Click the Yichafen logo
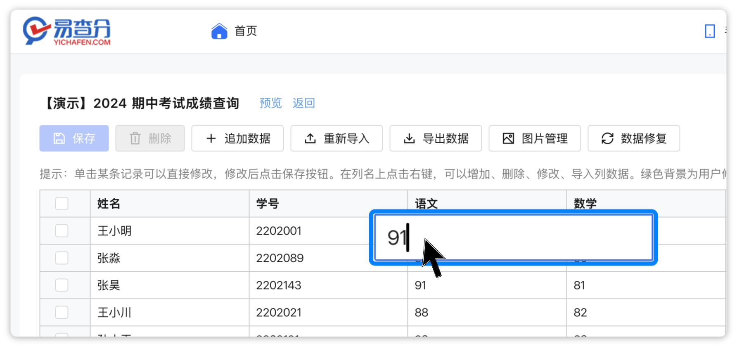 [67, 31]
